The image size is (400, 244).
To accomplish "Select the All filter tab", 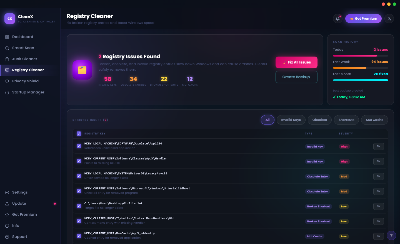I will (267, 120).
